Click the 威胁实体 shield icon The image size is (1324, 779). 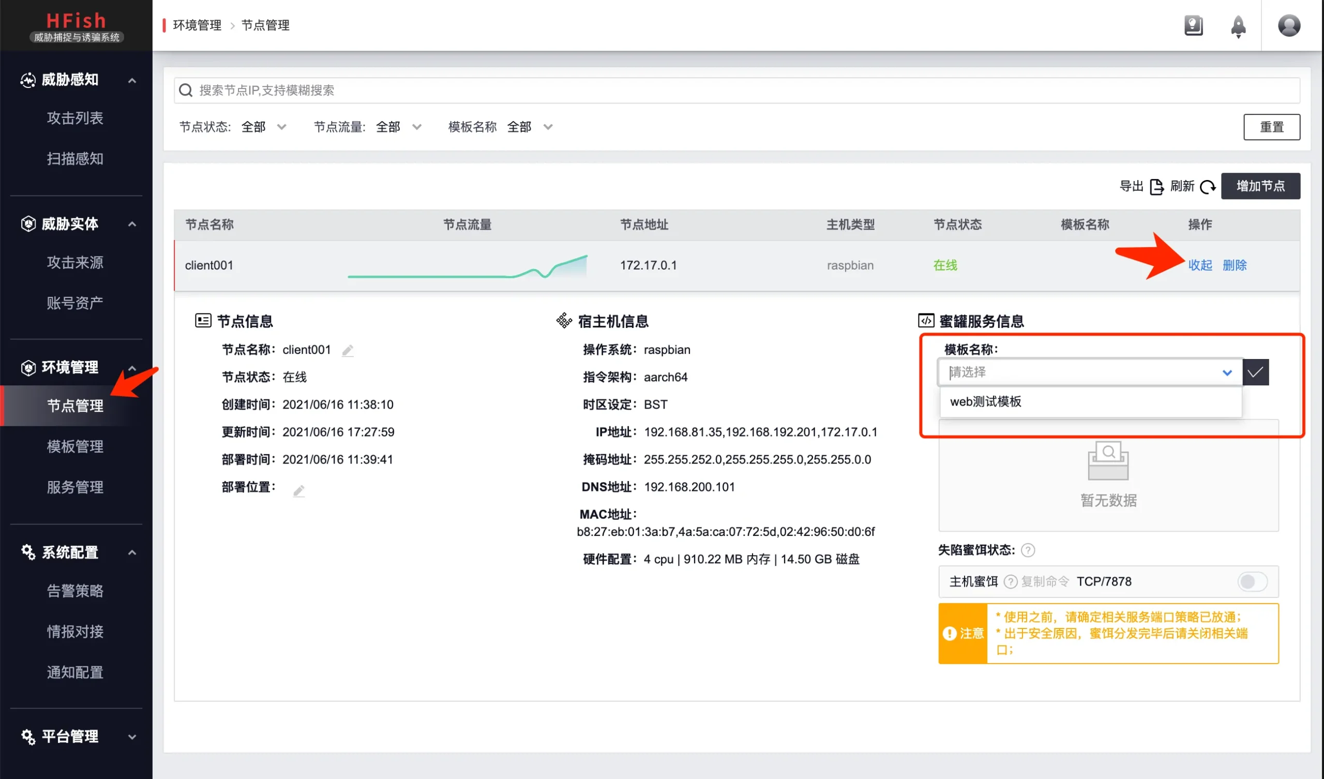[28, 224]
